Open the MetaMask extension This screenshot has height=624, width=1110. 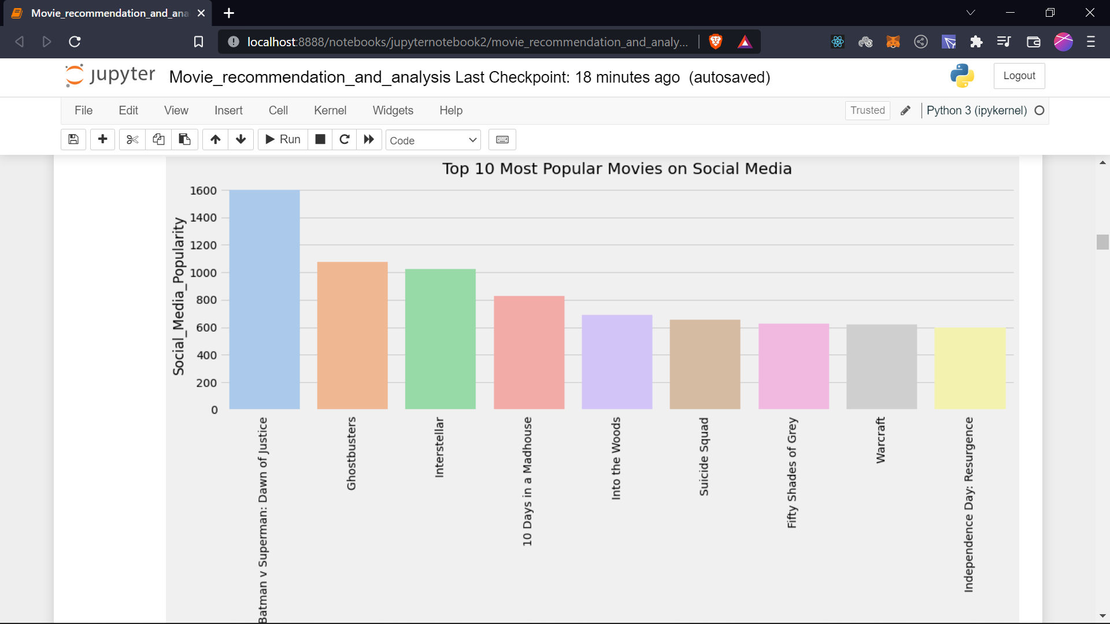893,42
